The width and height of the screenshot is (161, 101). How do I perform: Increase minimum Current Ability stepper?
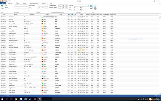tap(62, 5)
